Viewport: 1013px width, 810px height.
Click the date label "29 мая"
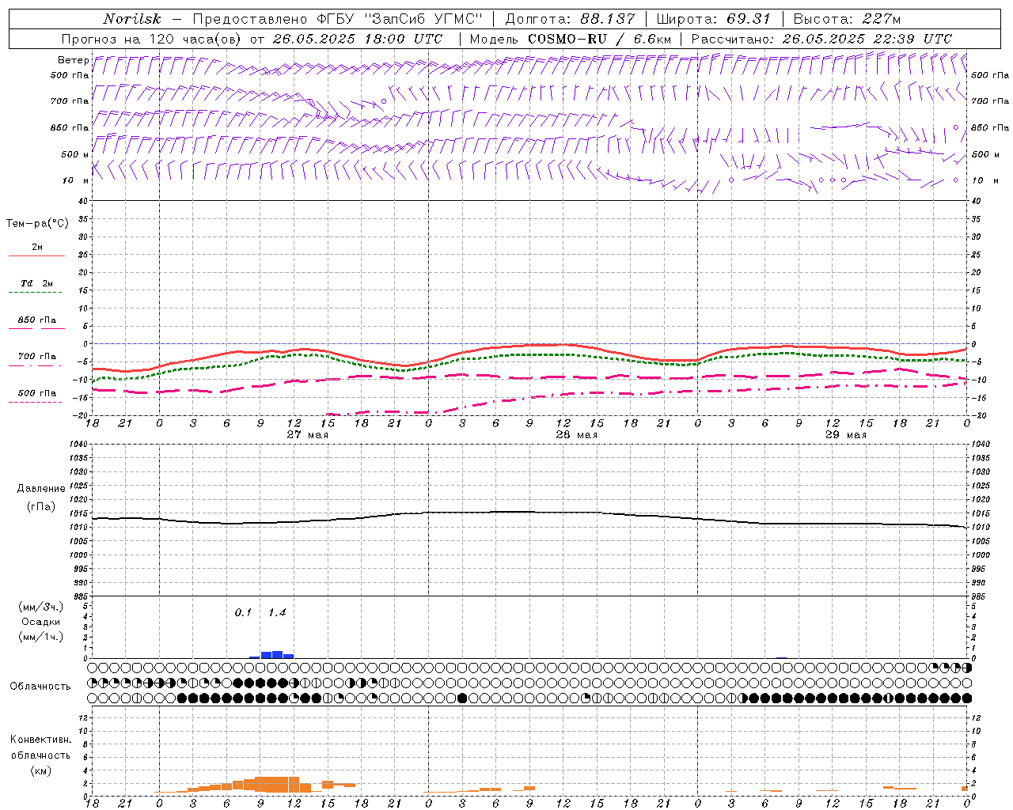pyautogui.click(x=845, y=435)
